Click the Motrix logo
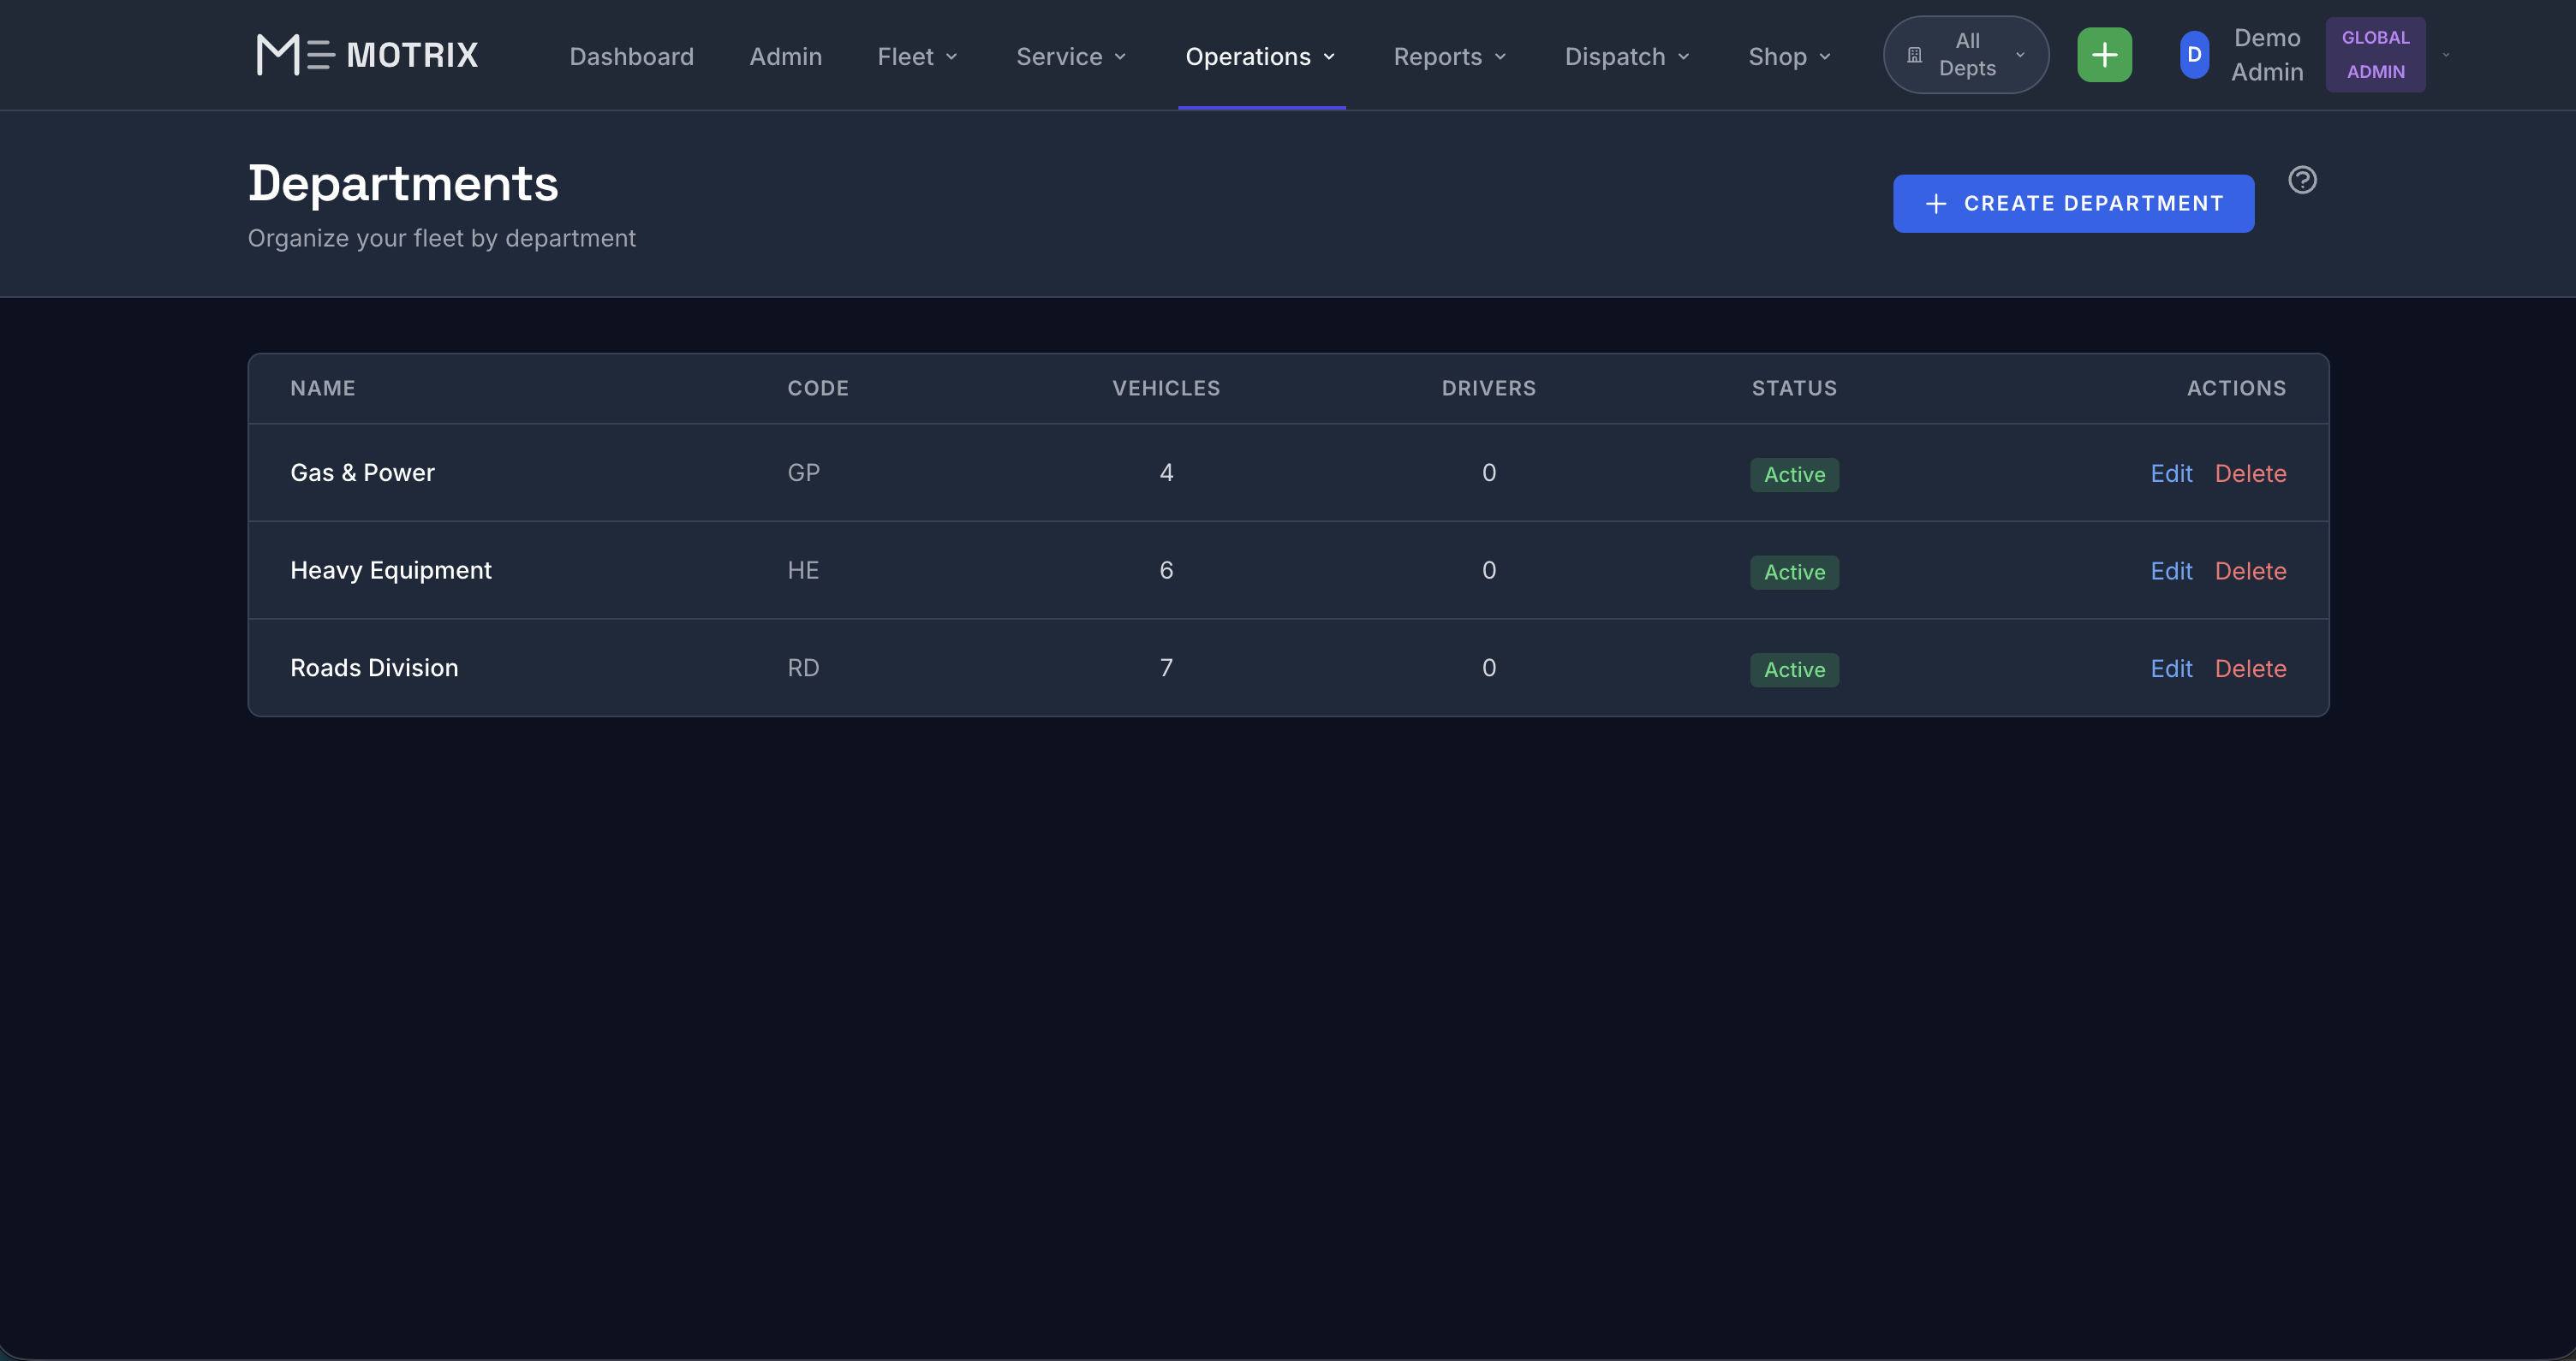Image resolution: width=2576 pixels, height=1361 pixels. (x=366, y=54)
